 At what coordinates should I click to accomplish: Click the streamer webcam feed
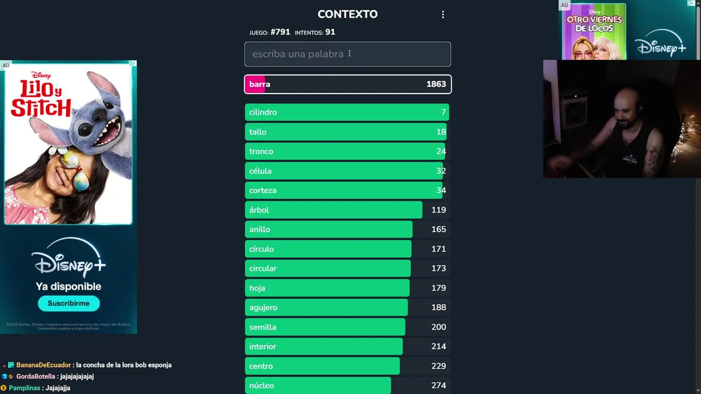pyautogui.click(x=622, y=119)
